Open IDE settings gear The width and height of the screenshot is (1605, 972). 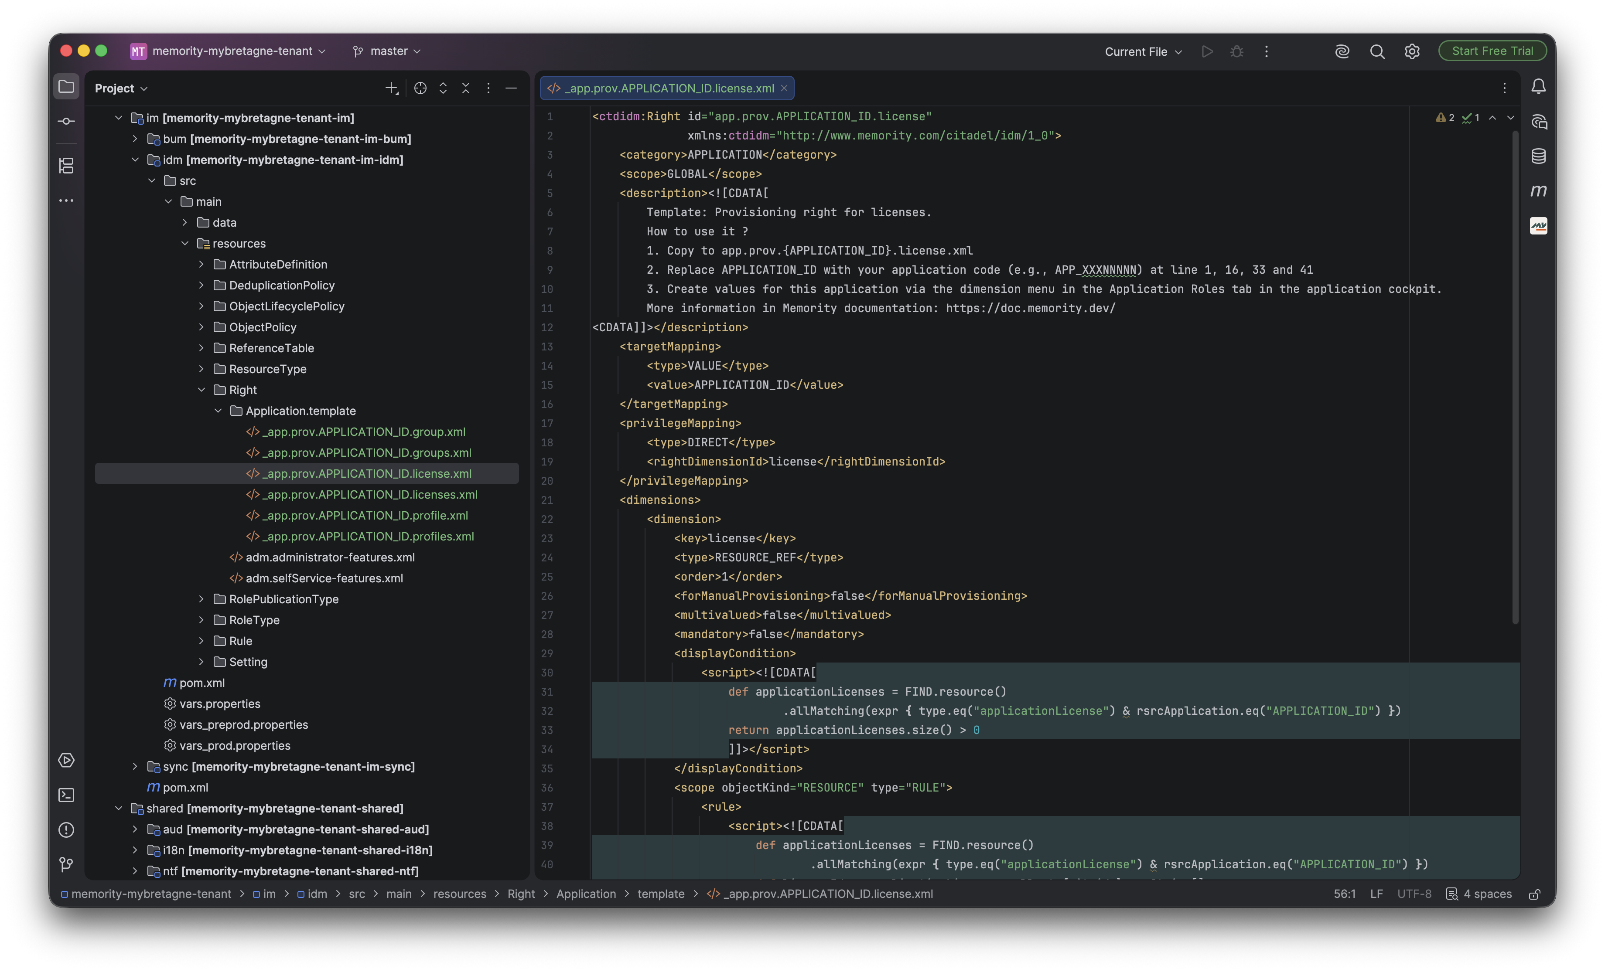coord(1411,51)
